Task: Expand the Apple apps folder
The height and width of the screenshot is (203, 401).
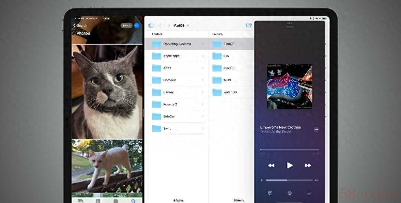Action: coord(178,56)
